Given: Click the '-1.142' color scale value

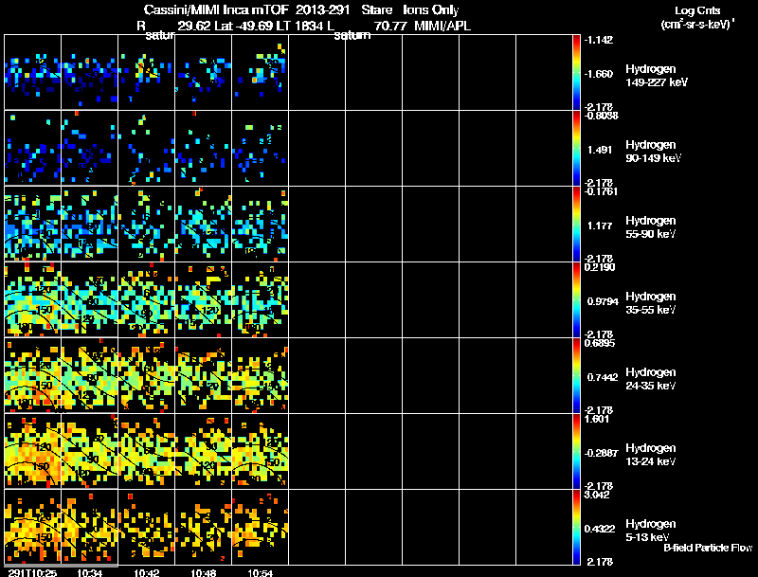Looking at the screenshot, I should [x=599, y=40].
